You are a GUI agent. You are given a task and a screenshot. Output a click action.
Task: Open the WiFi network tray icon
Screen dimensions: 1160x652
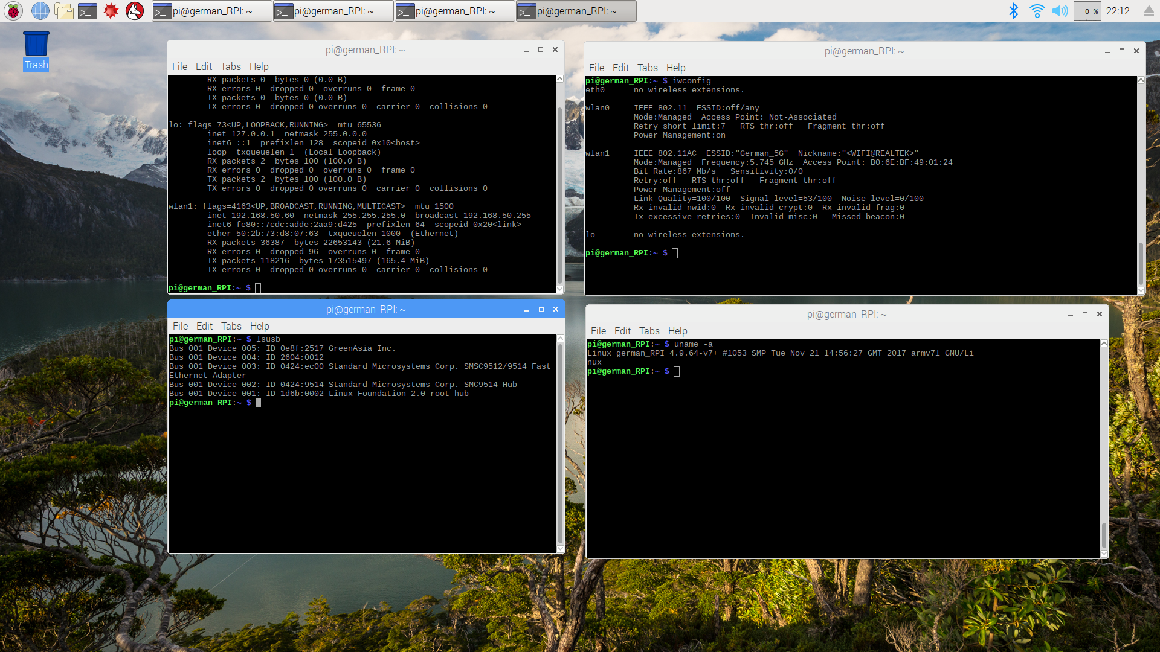pos(1037,11)
